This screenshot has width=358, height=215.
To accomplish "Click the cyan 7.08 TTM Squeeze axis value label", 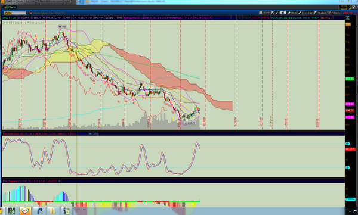I will tap(350, 199).
